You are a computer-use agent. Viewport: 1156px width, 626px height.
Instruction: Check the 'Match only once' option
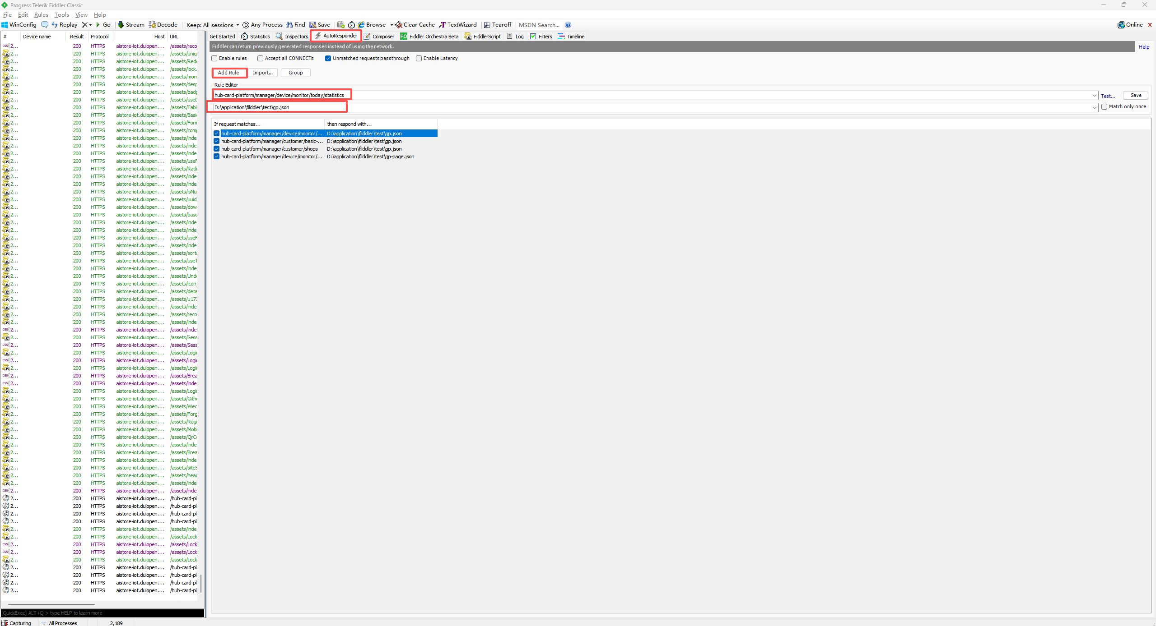1104,107
